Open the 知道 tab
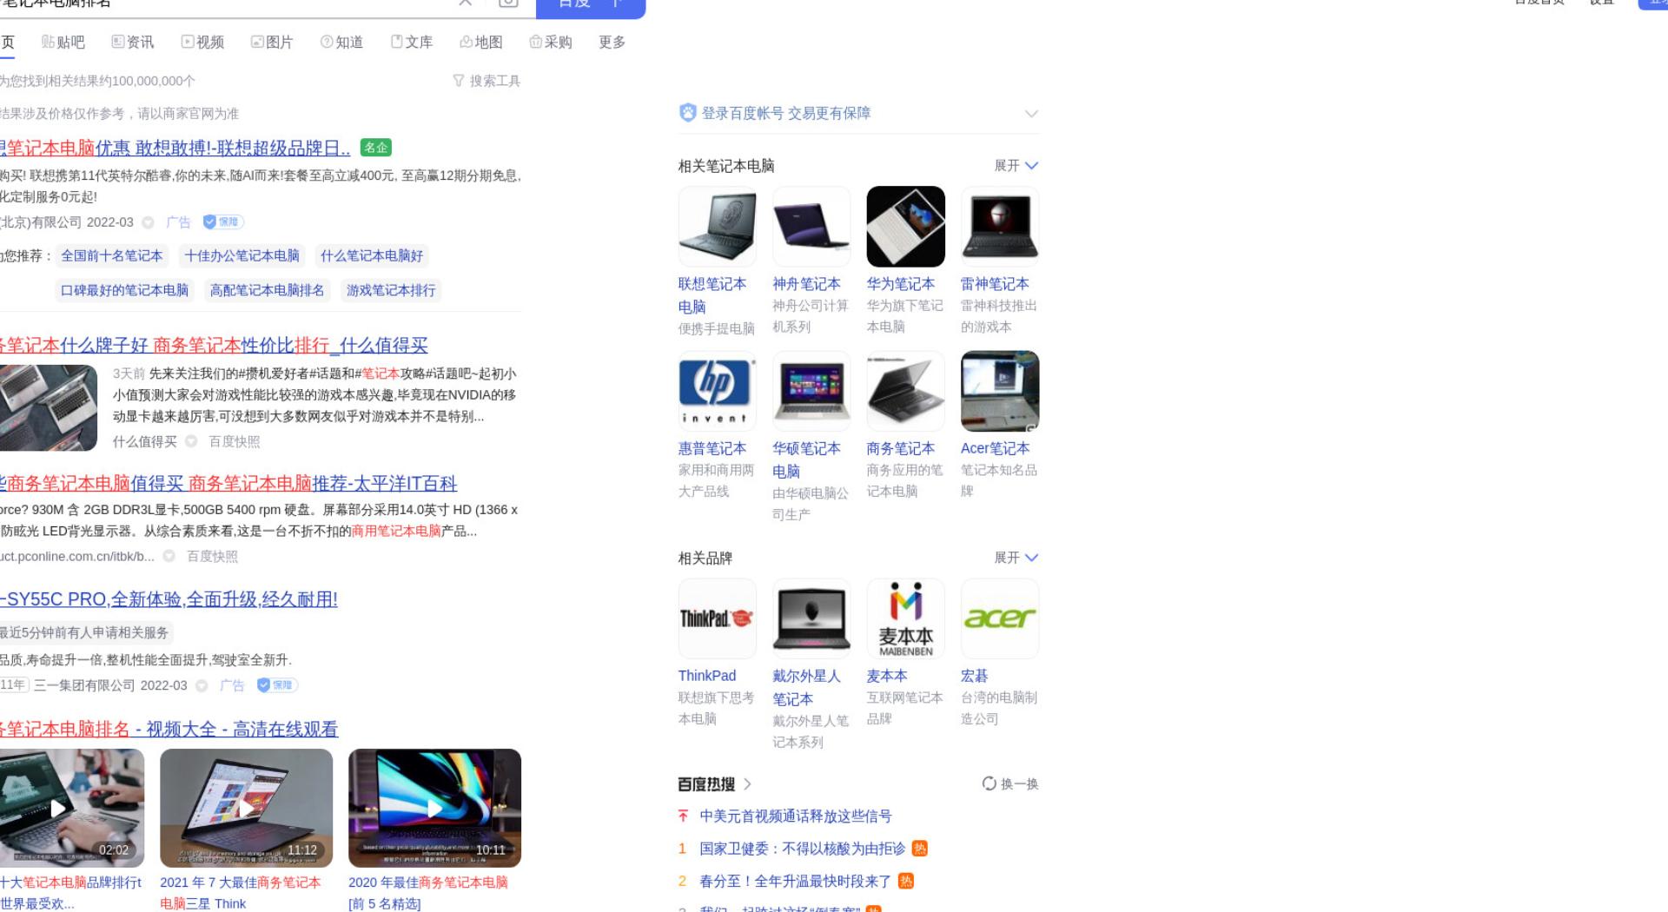The width and height of the screenshot is (1668, 912). tap(341, 42)
